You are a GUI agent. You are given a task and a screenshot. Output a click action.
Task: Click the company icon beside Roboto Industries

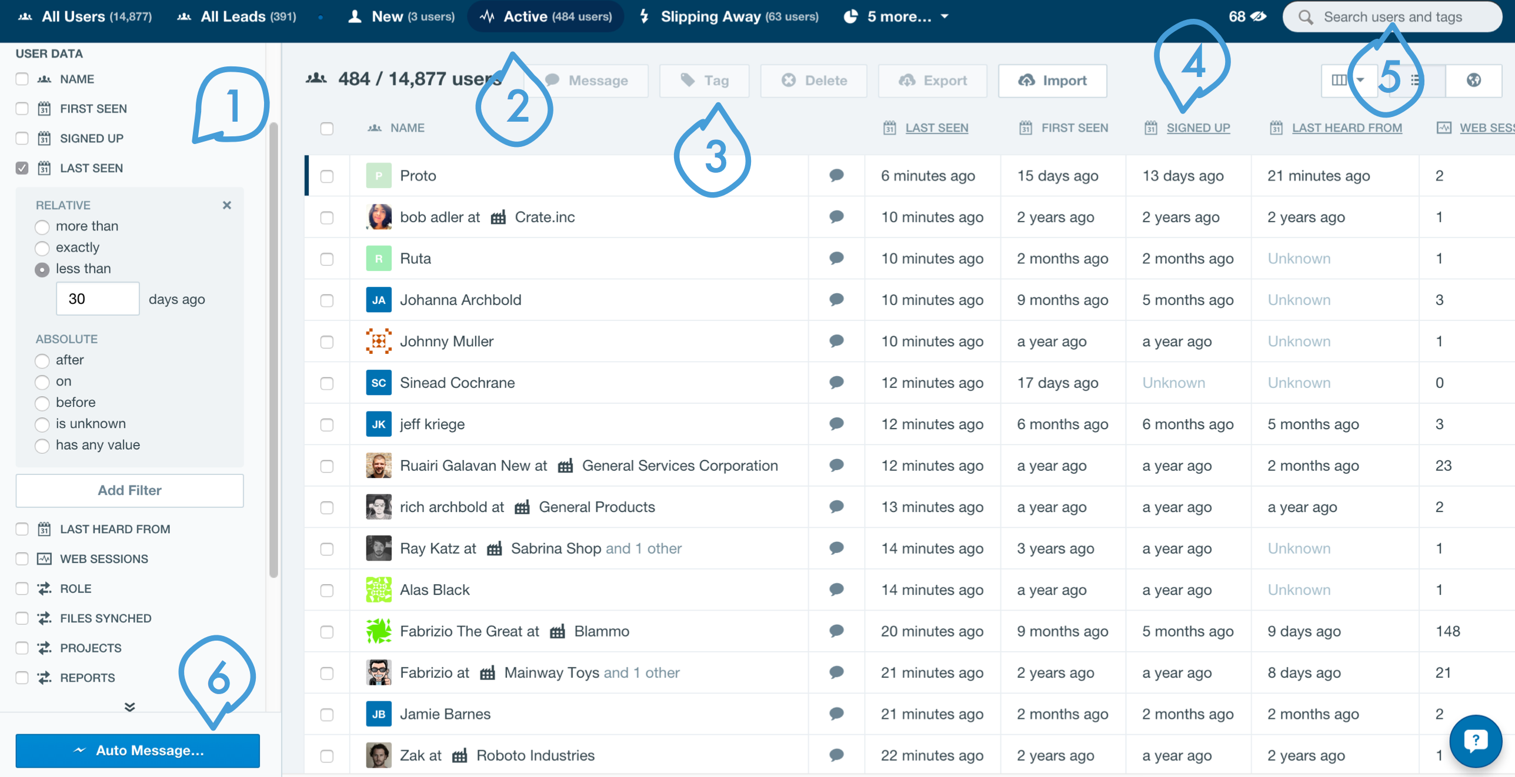(459, 756)
